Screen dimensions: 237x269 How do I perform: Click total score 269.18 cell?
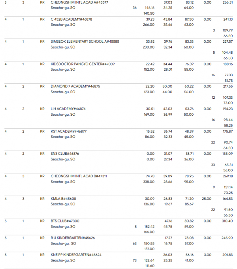tap(228, 176)
